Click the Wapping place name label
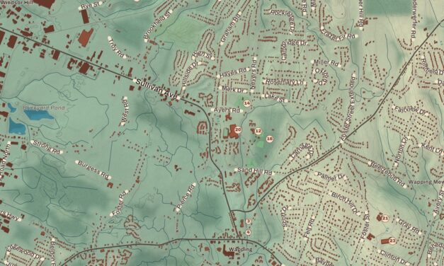The width and height of the screenshot is (444, 266). (x=240, y=249)
